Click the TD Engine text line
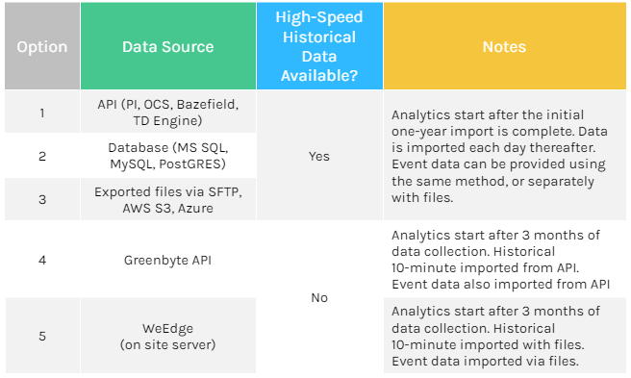 tap(167, 120)
